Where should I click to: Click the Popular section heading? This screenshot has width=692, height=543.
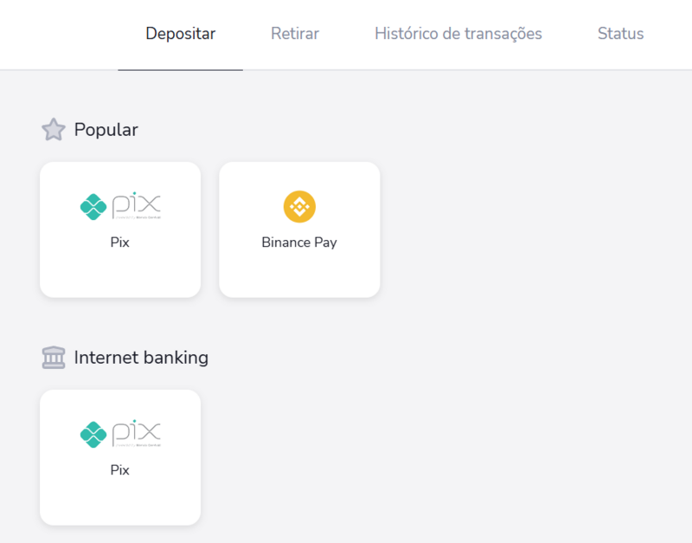pos(105,129)
